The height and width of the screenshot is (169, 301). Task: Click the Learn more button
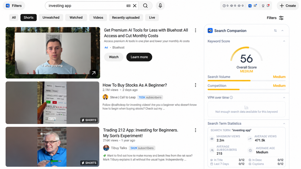click(139, 57)
